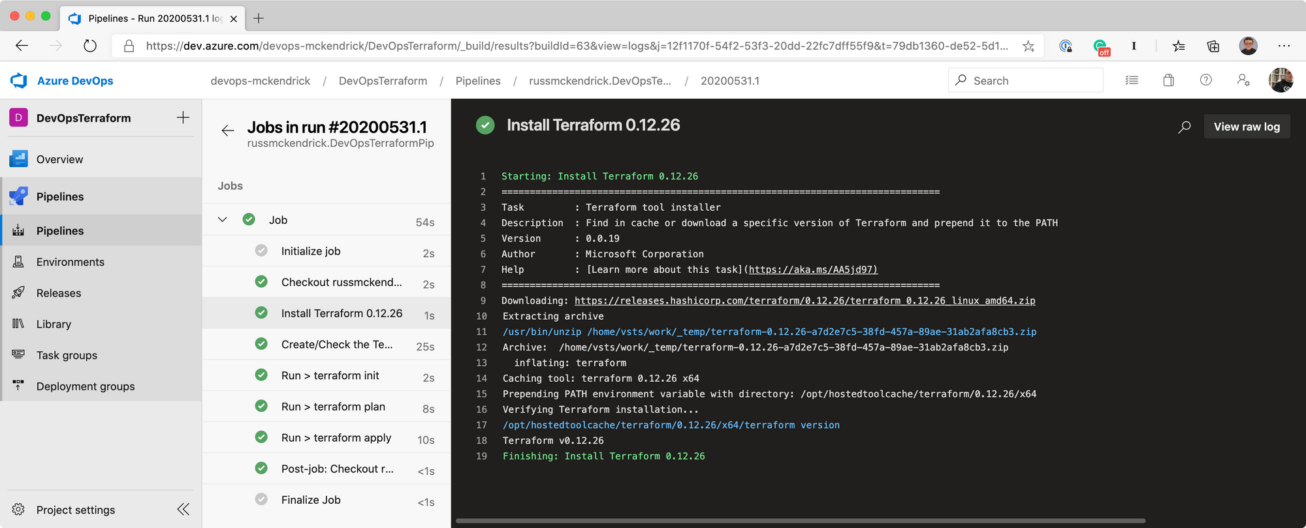This screenshot has width=1306, height=528.
Task: Select the Pipelines sub-item under Pipelines
Action: [101, 230]
